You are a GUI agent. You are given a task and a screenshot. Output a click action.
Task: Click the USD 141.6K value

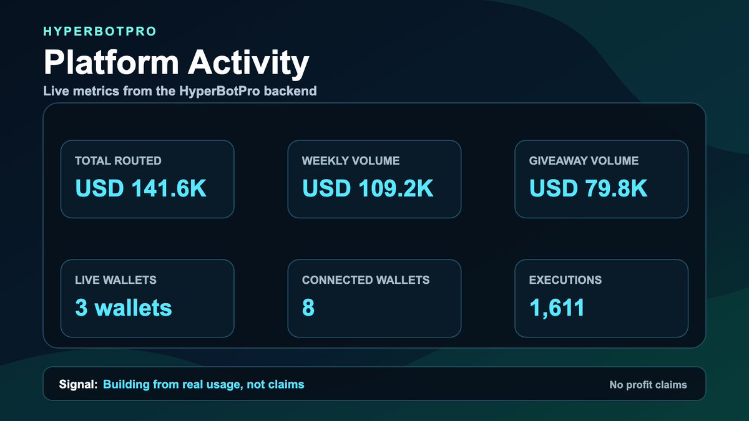[x=140, y=188]
